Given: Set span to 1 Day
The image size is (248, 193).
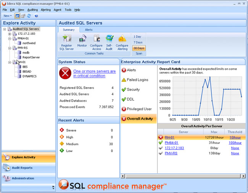Looking at the screenshot, I should (137, 37).
